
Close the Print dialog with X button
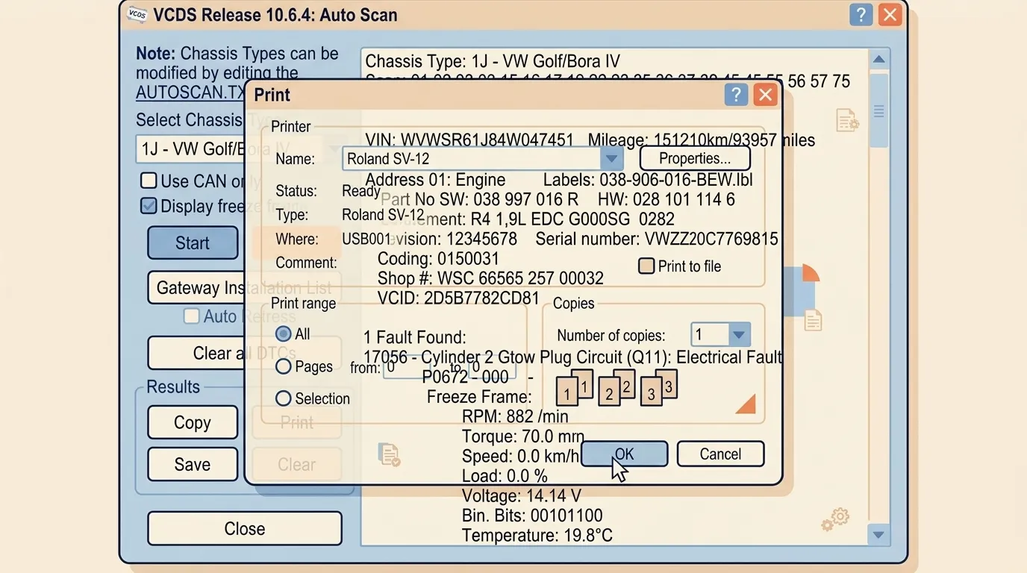(x=765, y=94)
